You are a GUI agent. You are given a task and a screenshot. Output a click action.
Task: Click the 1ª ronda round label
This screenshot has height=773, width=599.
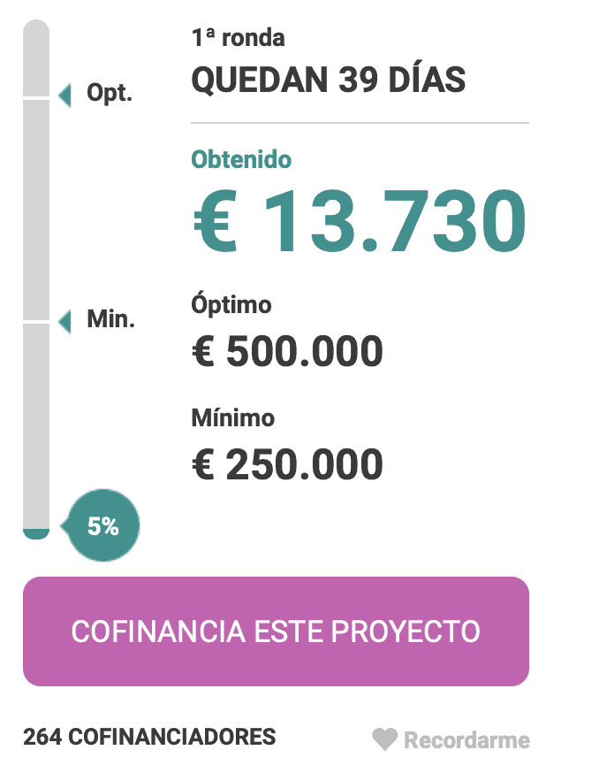click(x=238, y=38)
